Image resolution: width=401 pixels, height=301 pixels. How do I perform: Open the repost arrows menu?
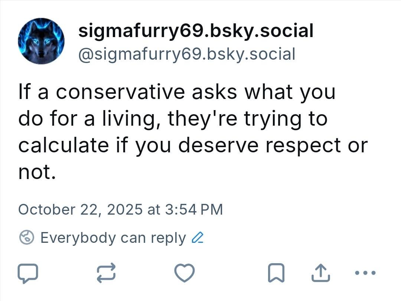point(106,273)
